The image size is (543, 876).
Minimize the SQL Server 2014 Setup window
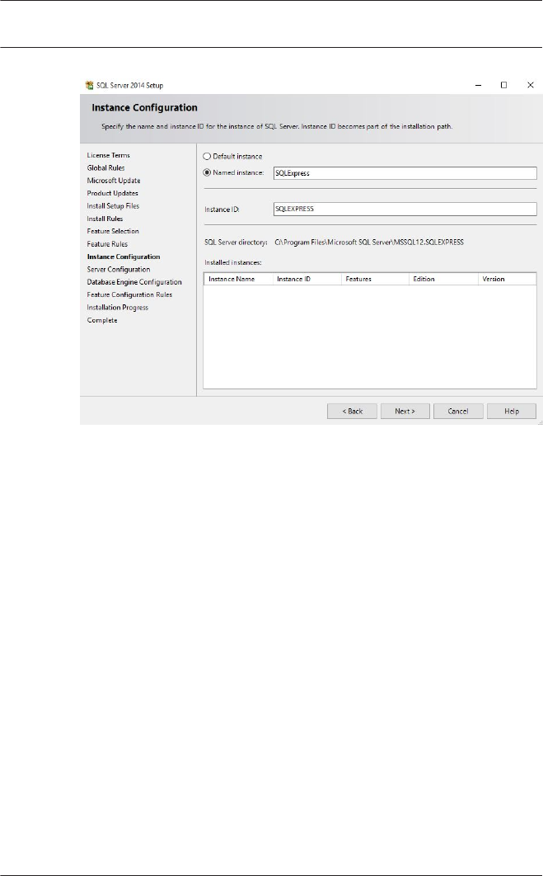pos(478,86)
